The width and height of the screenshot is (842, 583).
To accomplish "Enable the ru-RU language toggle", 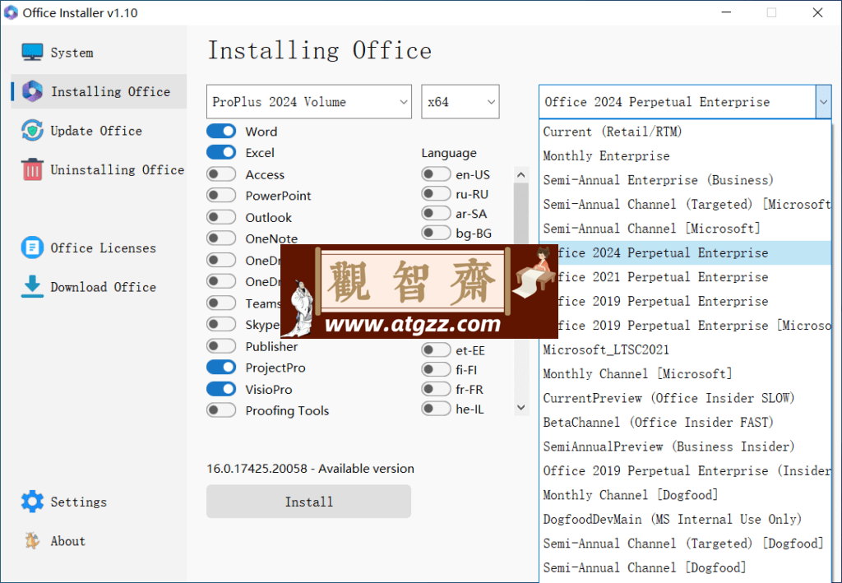I will tap(436, 194).
